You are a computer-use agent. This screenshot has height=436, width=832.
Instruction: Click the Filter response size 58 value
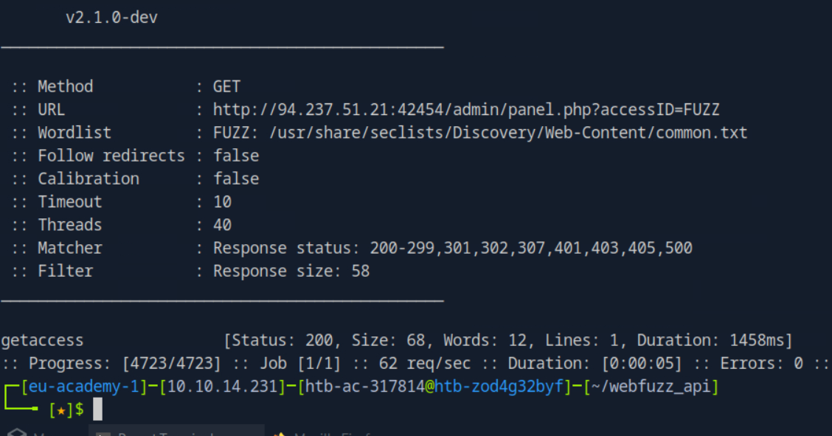[x=291, y=271]
